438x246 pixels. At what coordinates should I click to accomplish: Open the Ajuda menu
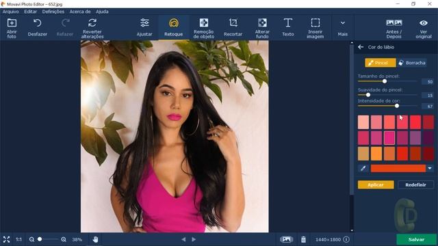102,12
